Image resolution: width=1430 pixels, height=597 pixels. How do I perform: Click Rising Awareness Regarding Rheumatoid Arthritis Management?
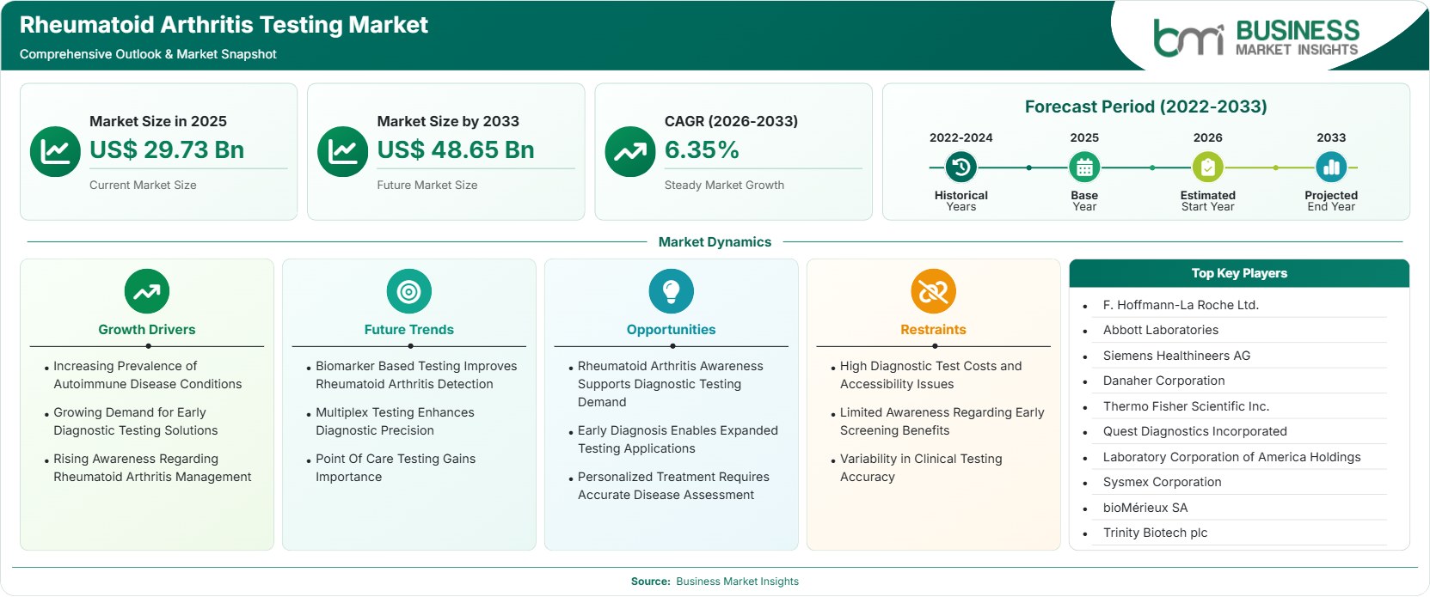tap(152, 468)
